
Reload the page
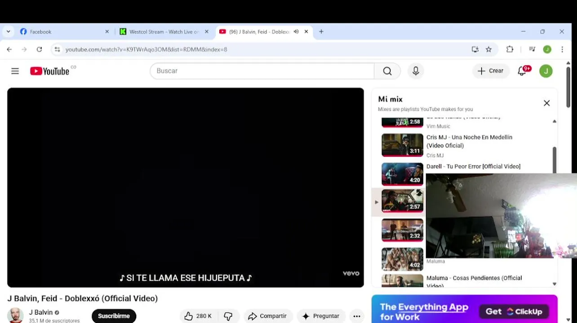40,49
